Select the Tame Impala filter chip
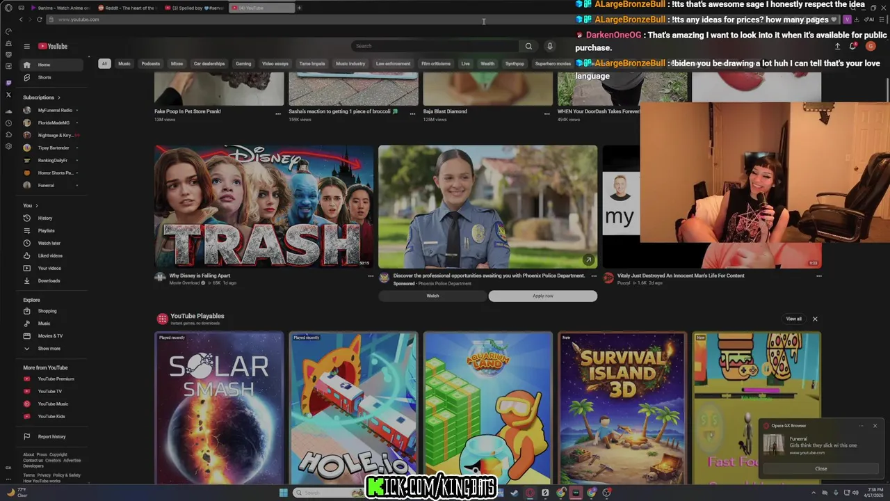The image size is (890, 501). pyautogui.click(x=312, y=63)
